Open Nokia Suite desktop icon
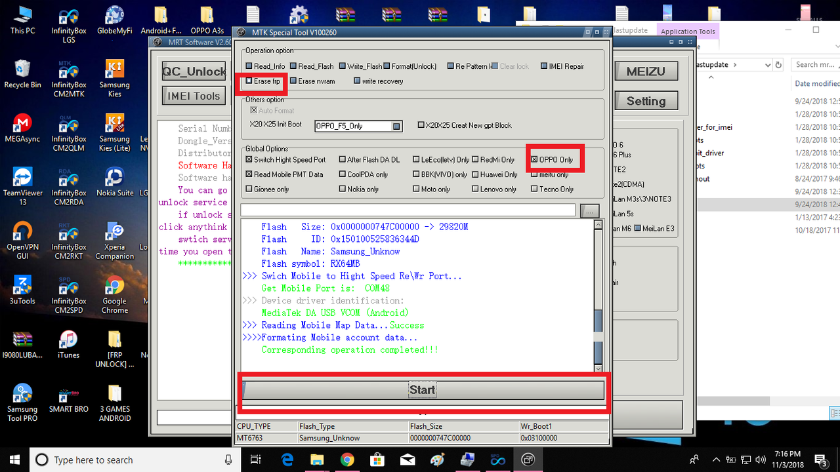This screenshot has width=840, height=472. coord(114,182)
